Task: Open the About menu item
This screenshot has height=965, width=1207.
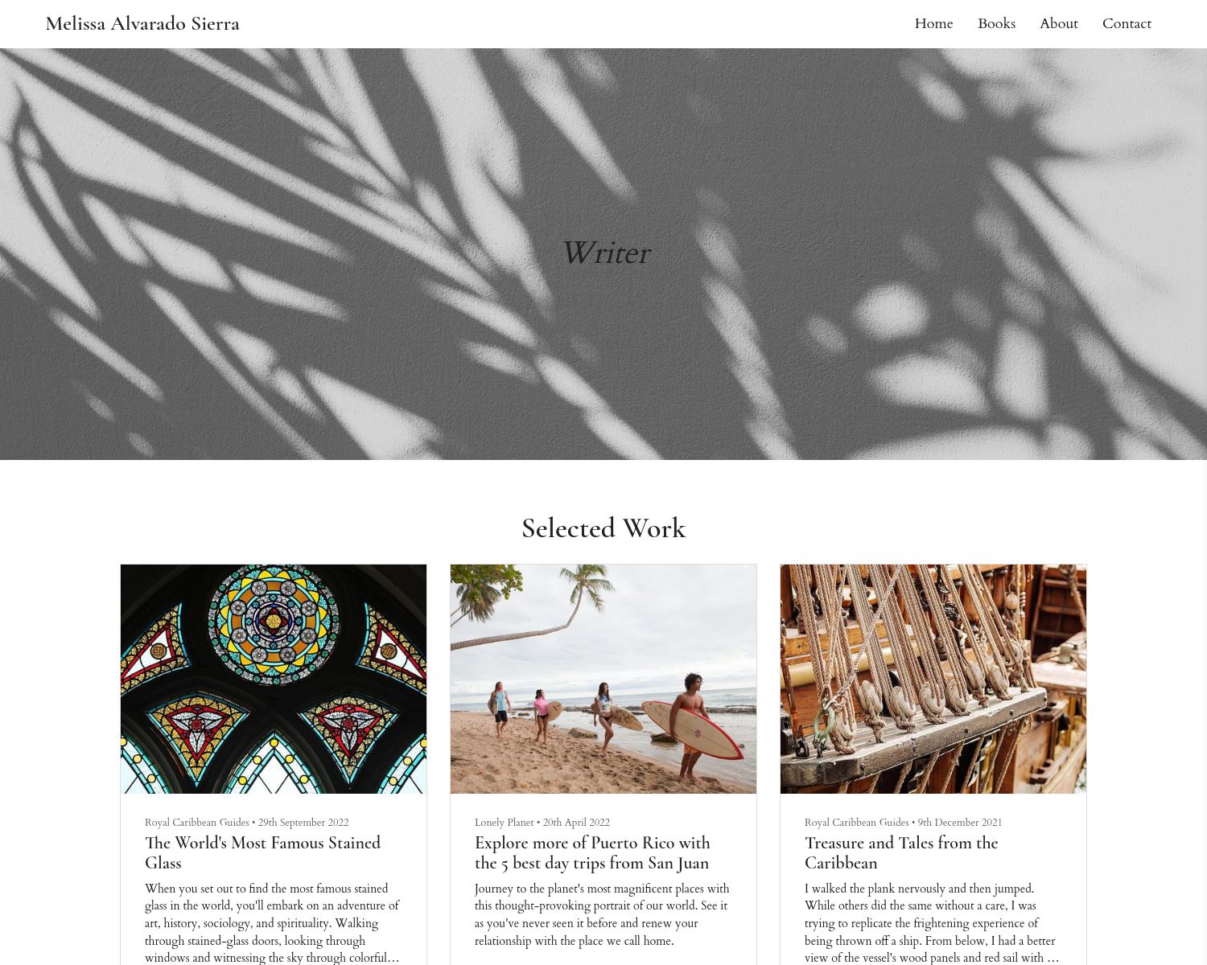Action: 1058,23
